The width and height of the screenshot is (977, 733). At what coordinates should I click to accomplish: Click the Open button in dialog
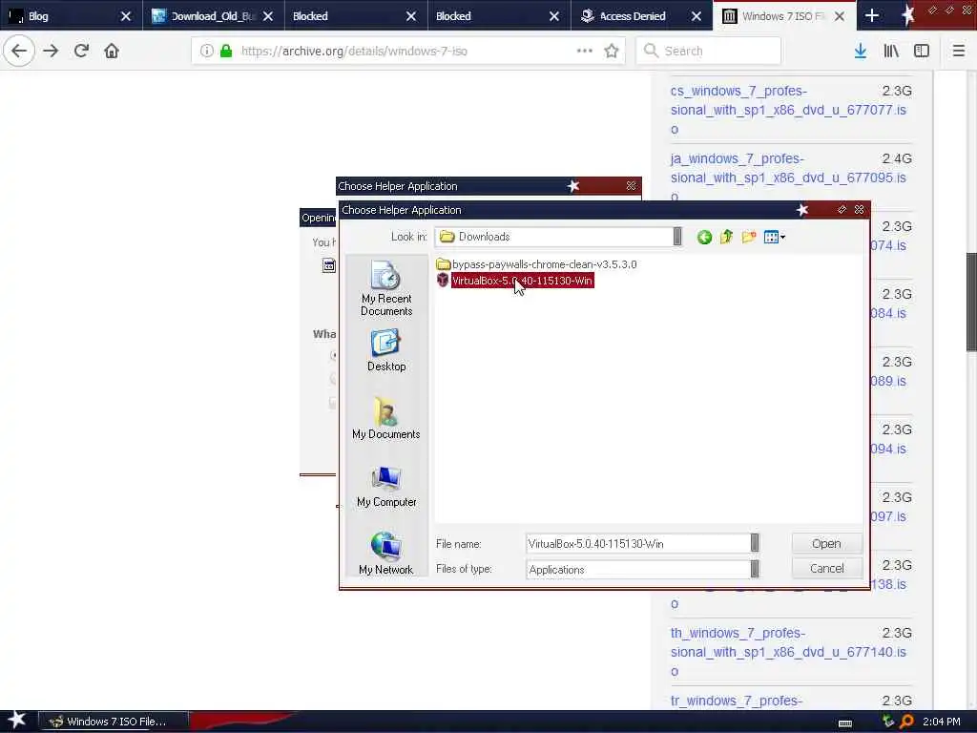point(827,543)
